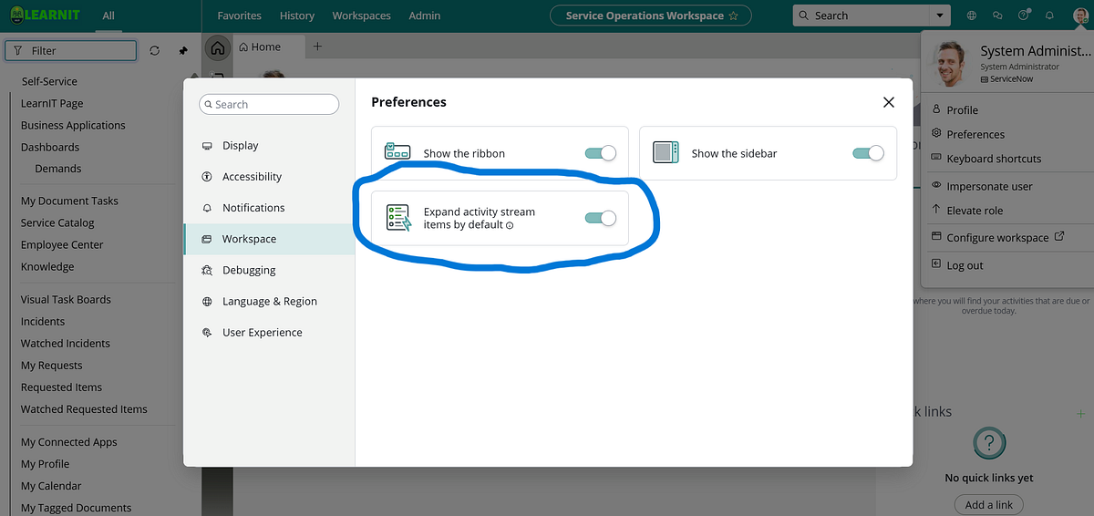Open the search scope dropdown arrow
This screenshot has width=1094, height=516.
click(938, 15)
